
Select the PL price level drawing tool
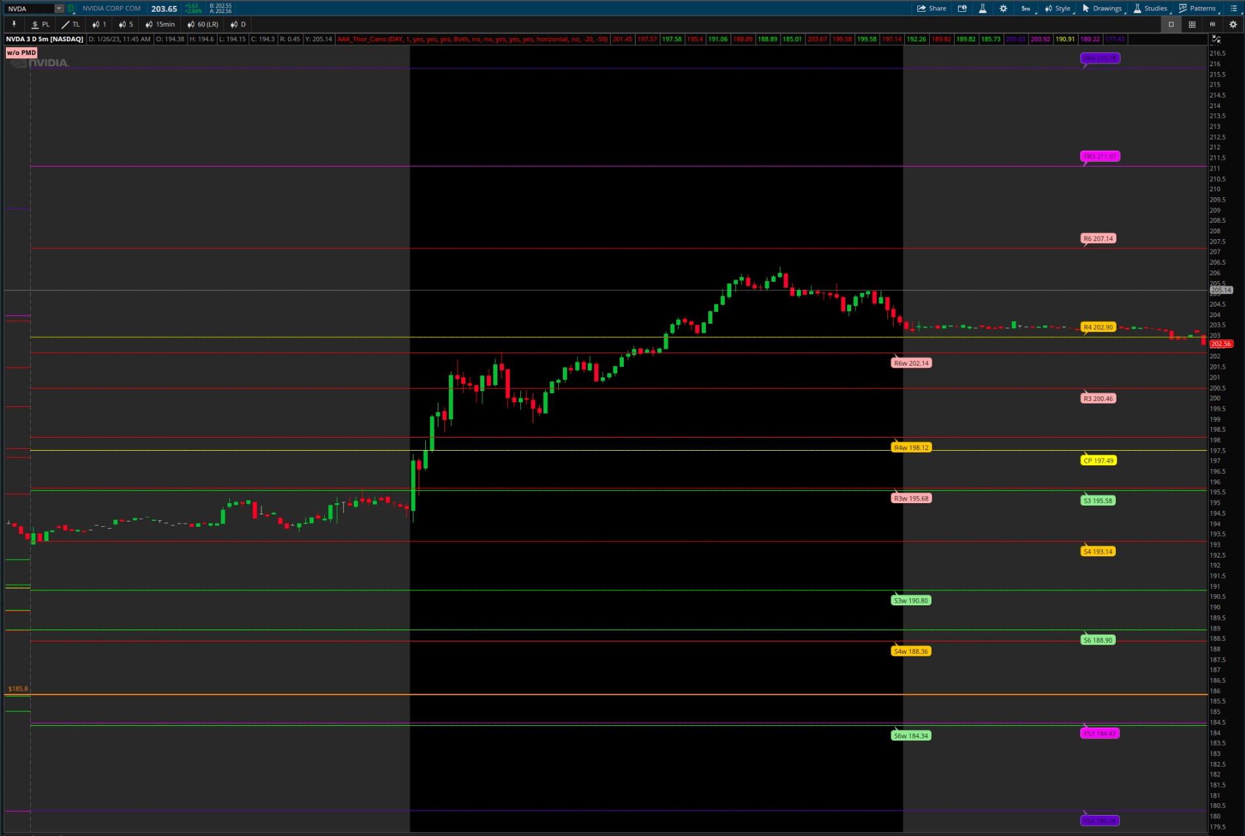[x=41, y=24]
